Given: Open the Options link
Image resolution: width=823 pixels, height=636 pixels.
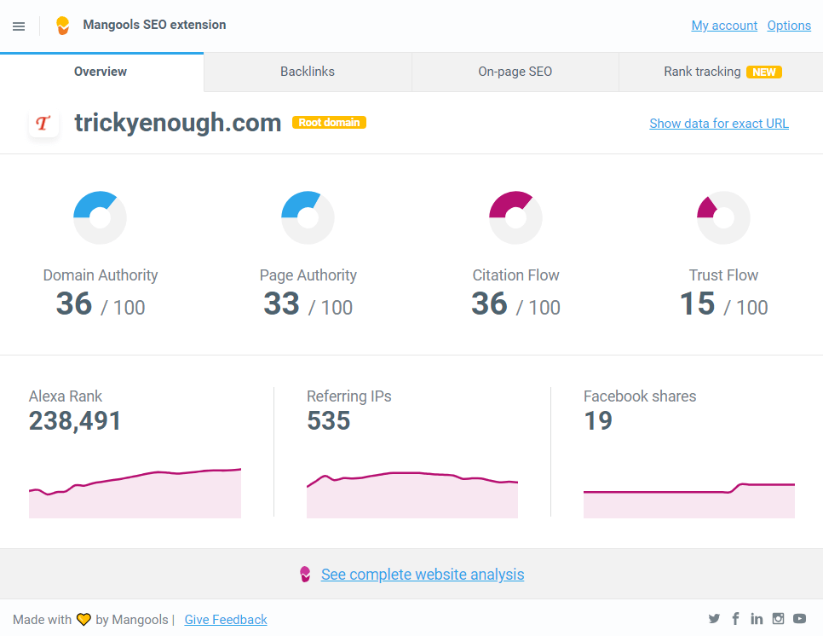Looking at the screenshot, I should pos(789,26).
